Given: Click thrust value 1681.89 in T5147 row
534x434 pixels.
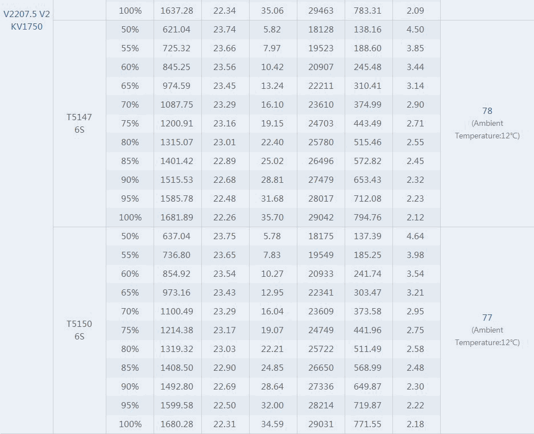Looking at the screenshot, I should pos(177,218).
